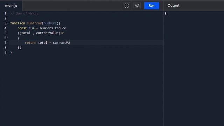Click 'currentValue' on line 5

click(x=47, y=33)
